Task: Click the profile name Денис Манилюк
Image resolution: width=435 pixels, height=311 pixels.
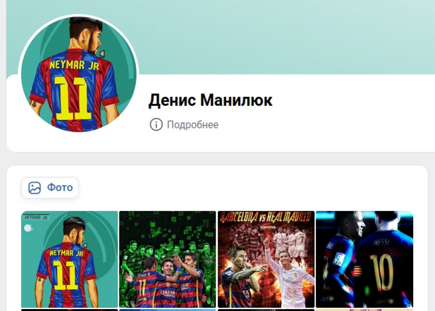Action: pos(210,100)
